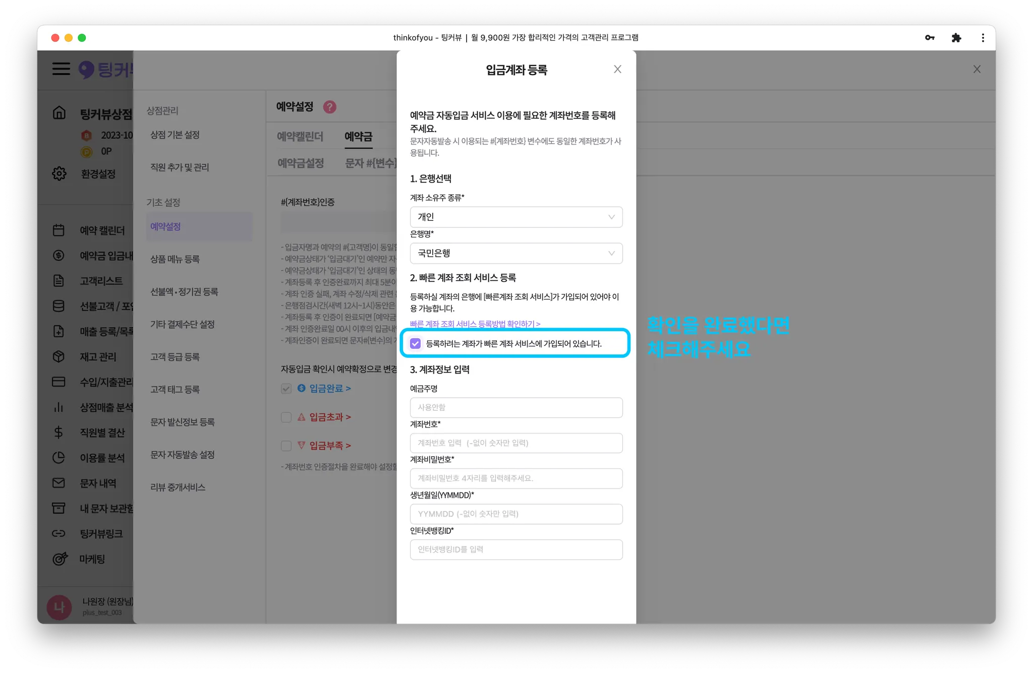The height and width of the screenshot is (673, 1033).
Task: Open 문자 내역 envelope icon
Action: pos(59,483)
